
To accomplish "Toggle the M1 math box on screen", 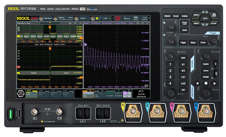I will [x=125, y=93].
